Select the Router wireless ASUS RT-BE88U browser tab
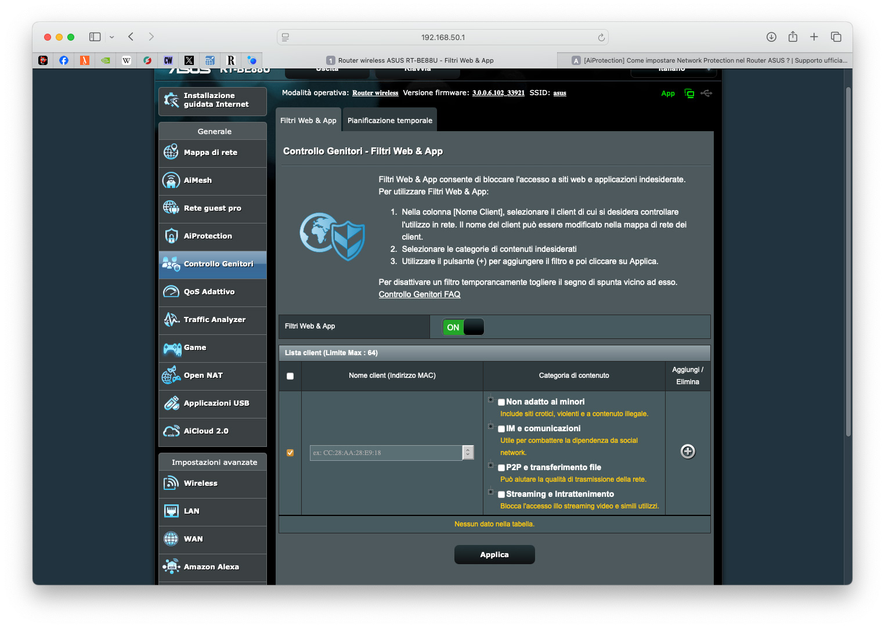 [x=410, y=60]
